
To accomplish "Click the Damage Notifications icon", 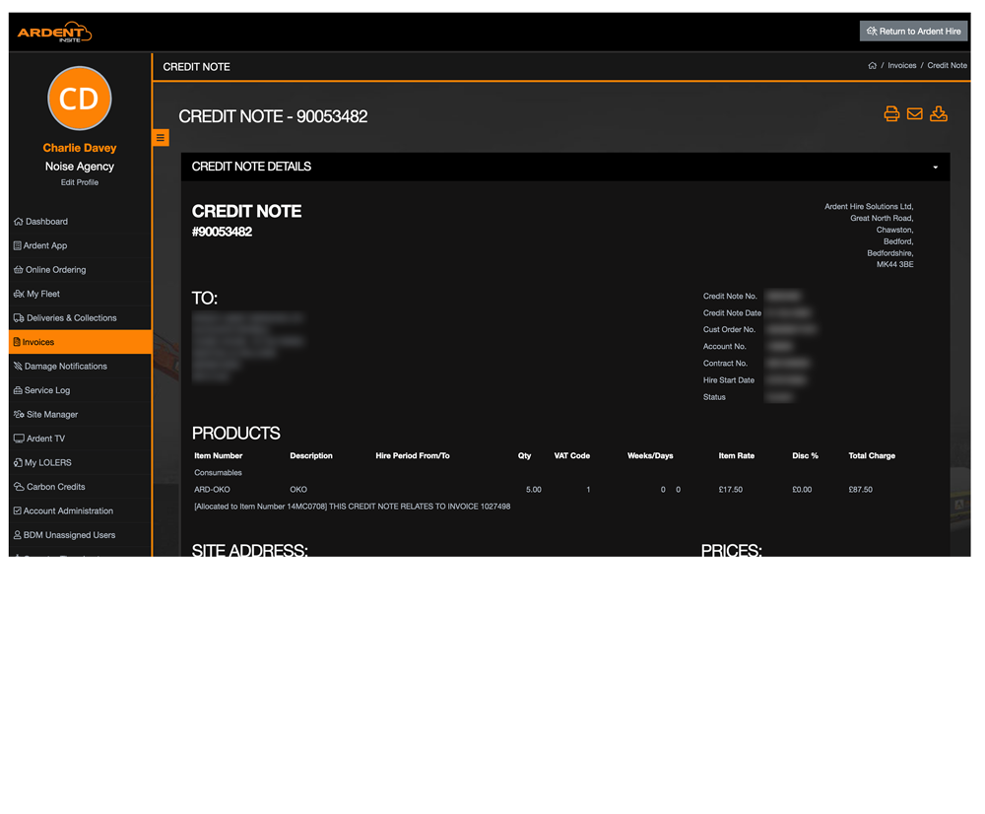I will click(x=18, y=366).
